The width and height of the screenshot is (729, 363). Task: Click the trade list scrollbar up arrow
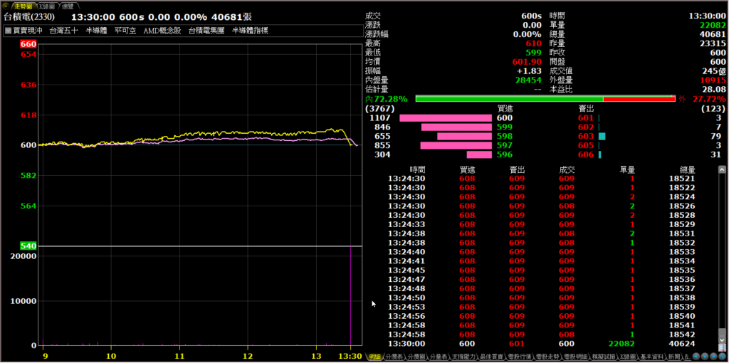[722, 169]
